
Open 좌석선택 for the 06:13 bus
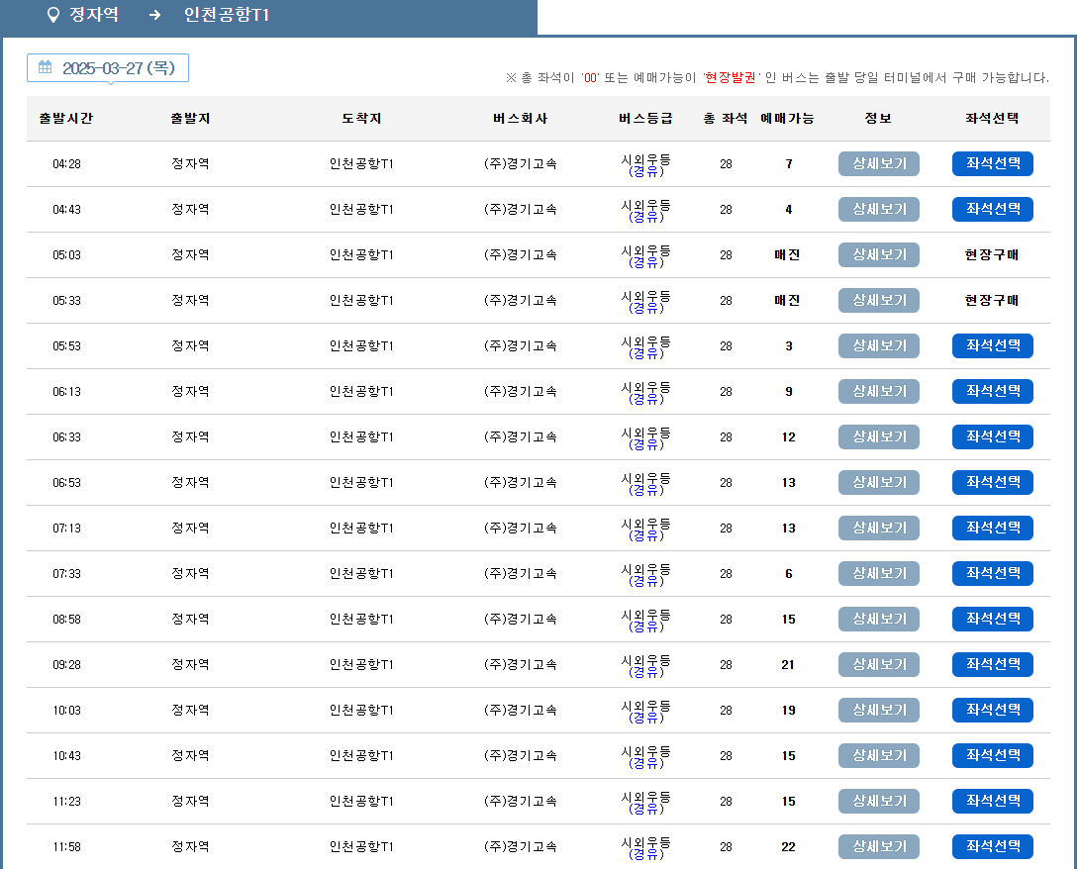pyautogui.click(x=992, y=391)
